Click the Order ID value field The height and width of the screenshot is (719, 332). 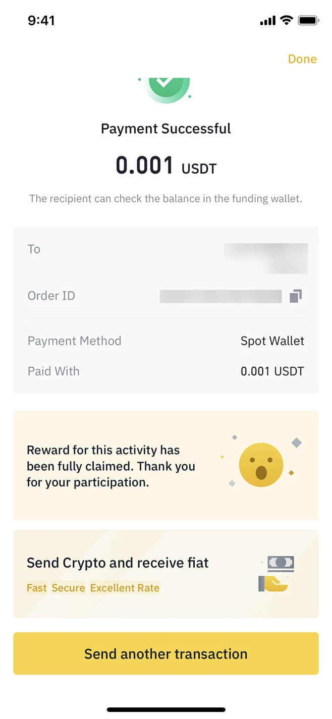click(220, 296)
